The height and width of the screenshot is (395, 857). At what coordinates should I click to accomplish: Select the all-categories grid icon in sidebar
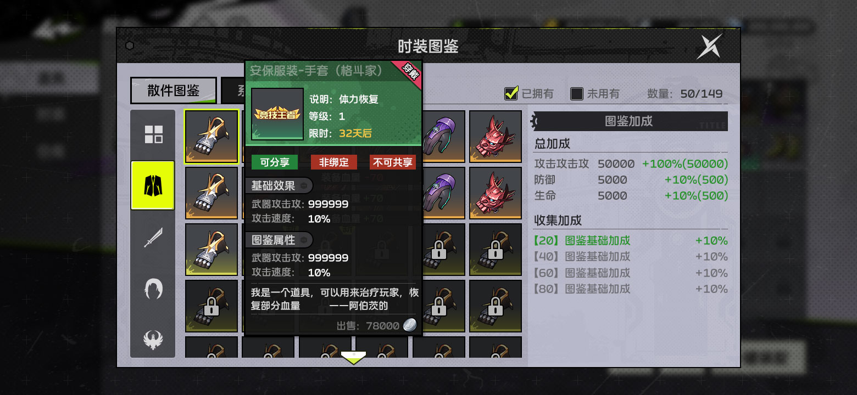click(x=153, y=134)
